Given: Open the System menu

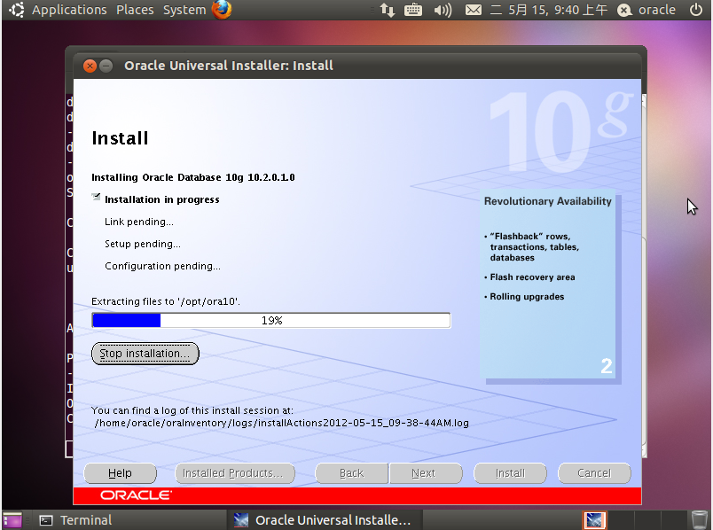Looking at the screenshot, I should coord(184,10).
